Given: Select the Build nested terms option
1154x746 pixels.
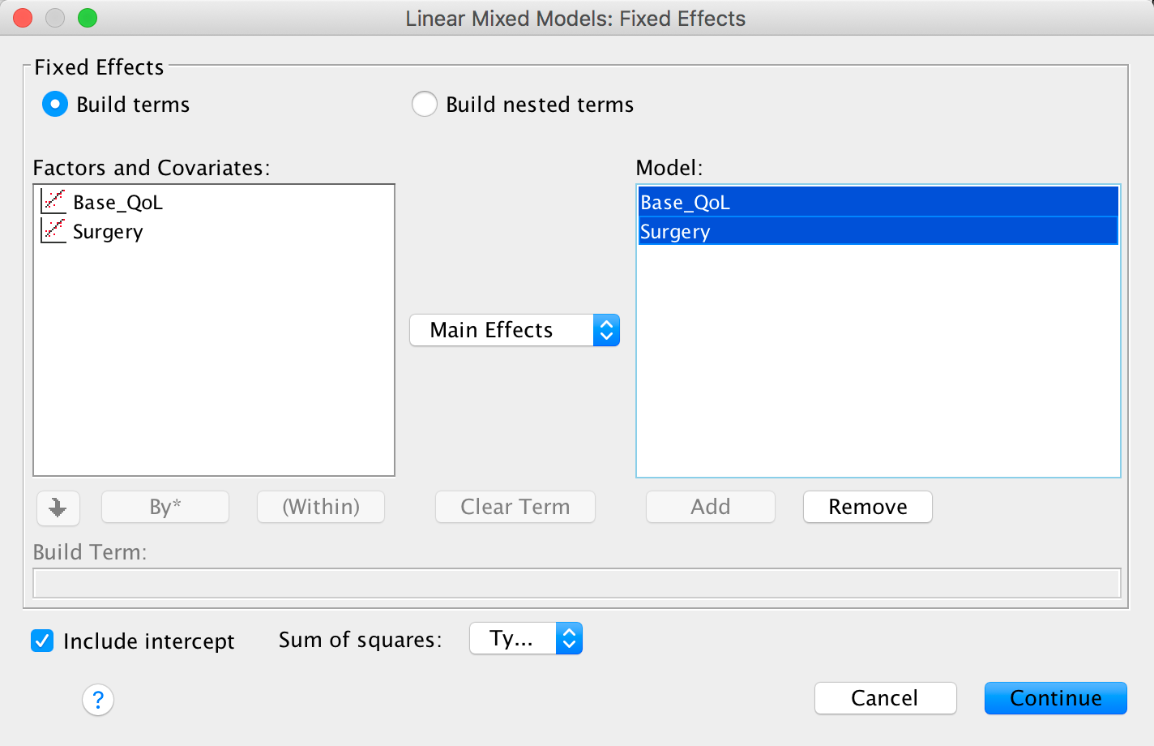Looking at the screenshot, I should point(425,105).
